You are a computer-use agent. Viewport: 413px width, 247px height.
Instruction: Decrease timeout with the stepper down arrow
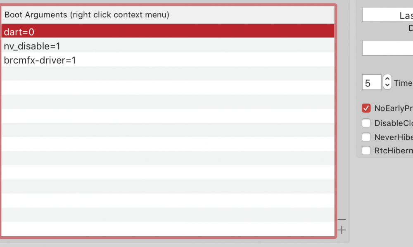tap(387, 85)
